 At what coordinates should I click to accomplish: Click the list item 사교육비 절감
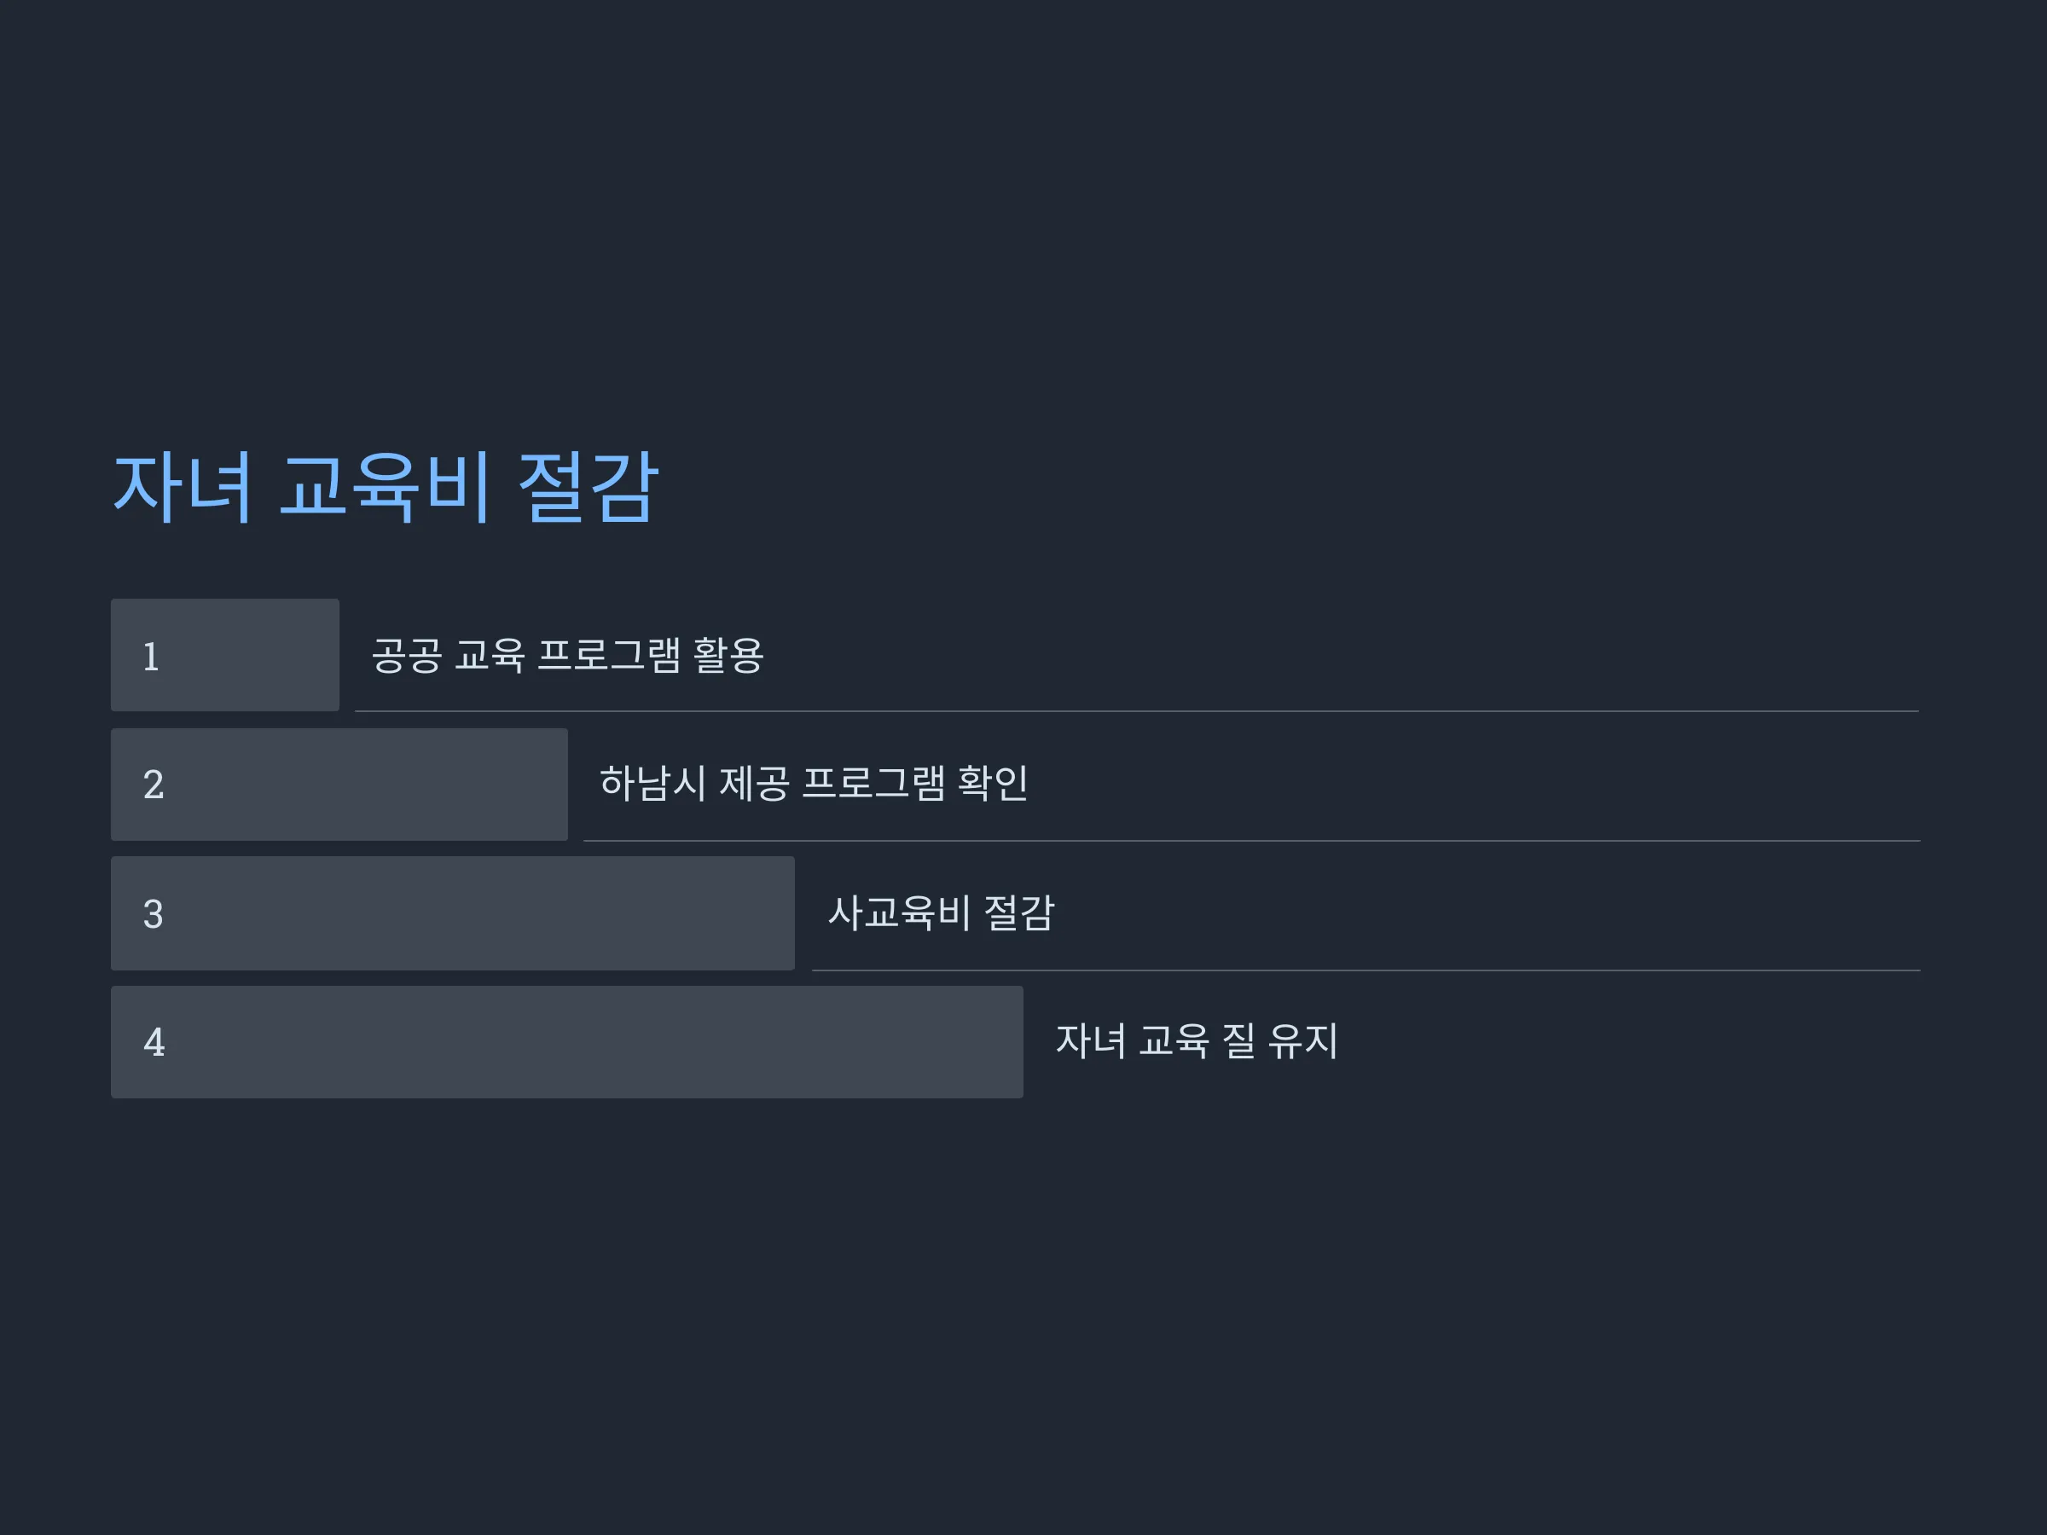click(941, 913)
